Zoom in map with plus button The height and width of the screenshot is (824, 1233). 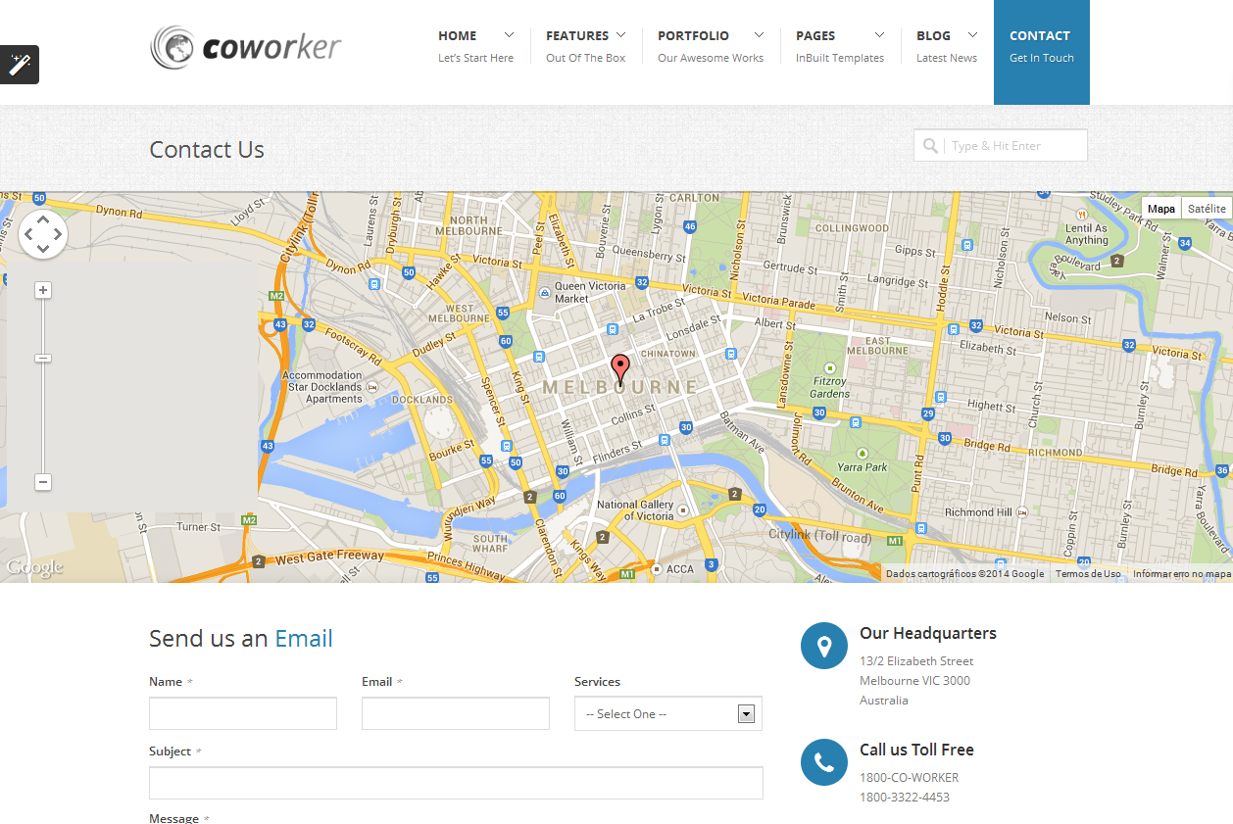click(43, 290)
